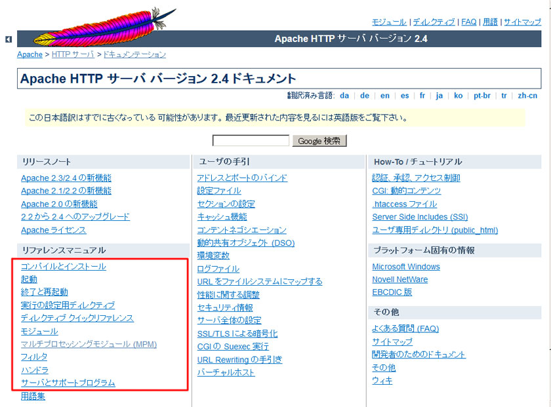This screenshot has width=551, height=407.
Task: Open the ウィキ link
Action: pos(382,381)
